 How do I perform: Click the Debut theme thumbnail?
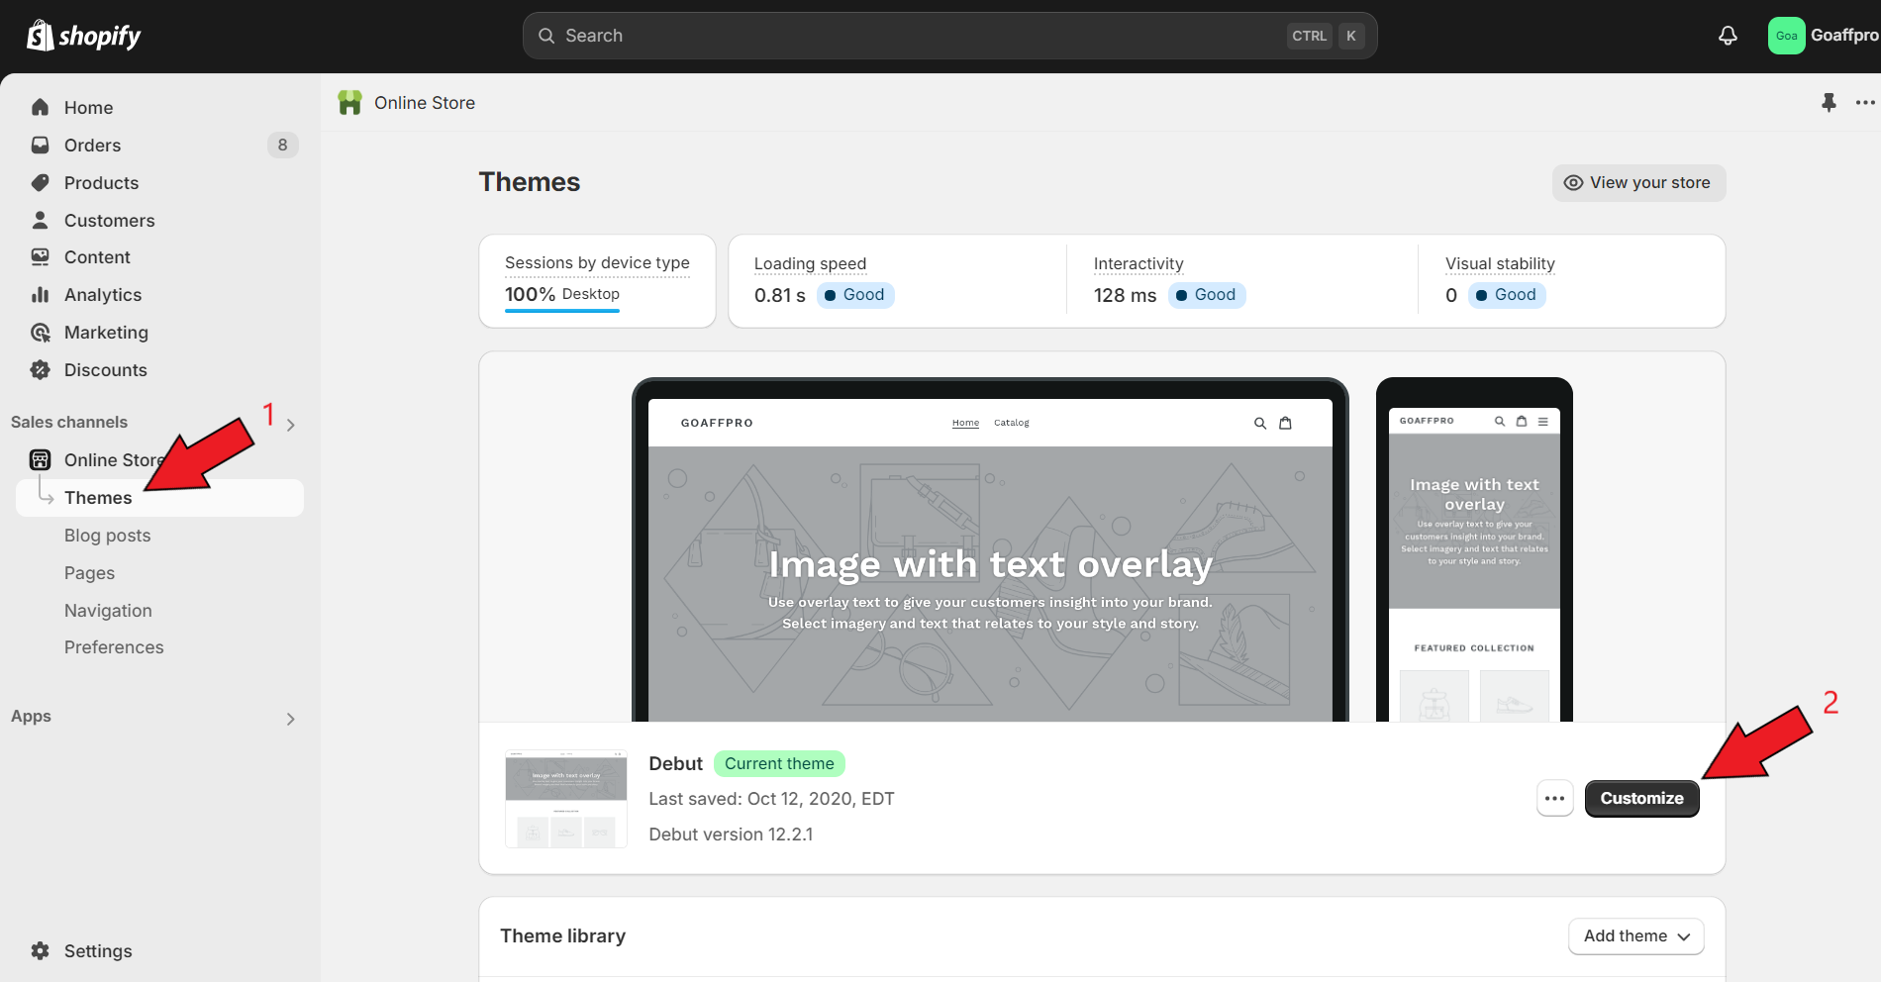coord(566,799)
